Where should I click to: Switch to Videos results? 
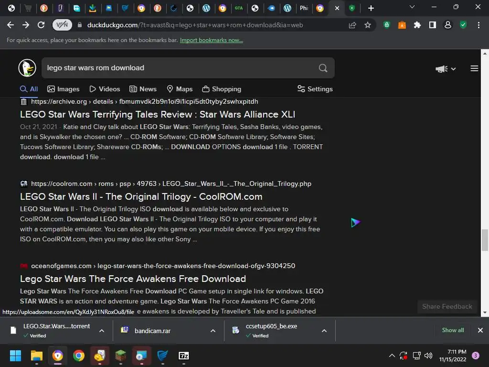click(105, 89)
